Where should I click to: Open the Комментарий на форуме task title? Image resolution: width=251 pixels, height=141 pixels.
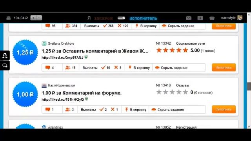[x=82, y=93]
